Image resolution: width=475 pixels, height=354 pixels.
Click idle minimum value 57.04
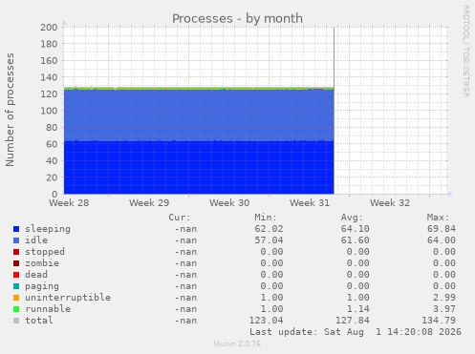coord(269,240)
